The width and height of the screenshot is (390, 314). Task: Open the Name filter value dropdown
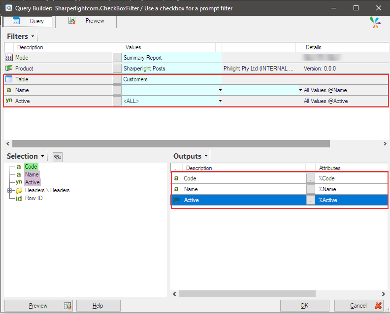(x=220, y=90)
